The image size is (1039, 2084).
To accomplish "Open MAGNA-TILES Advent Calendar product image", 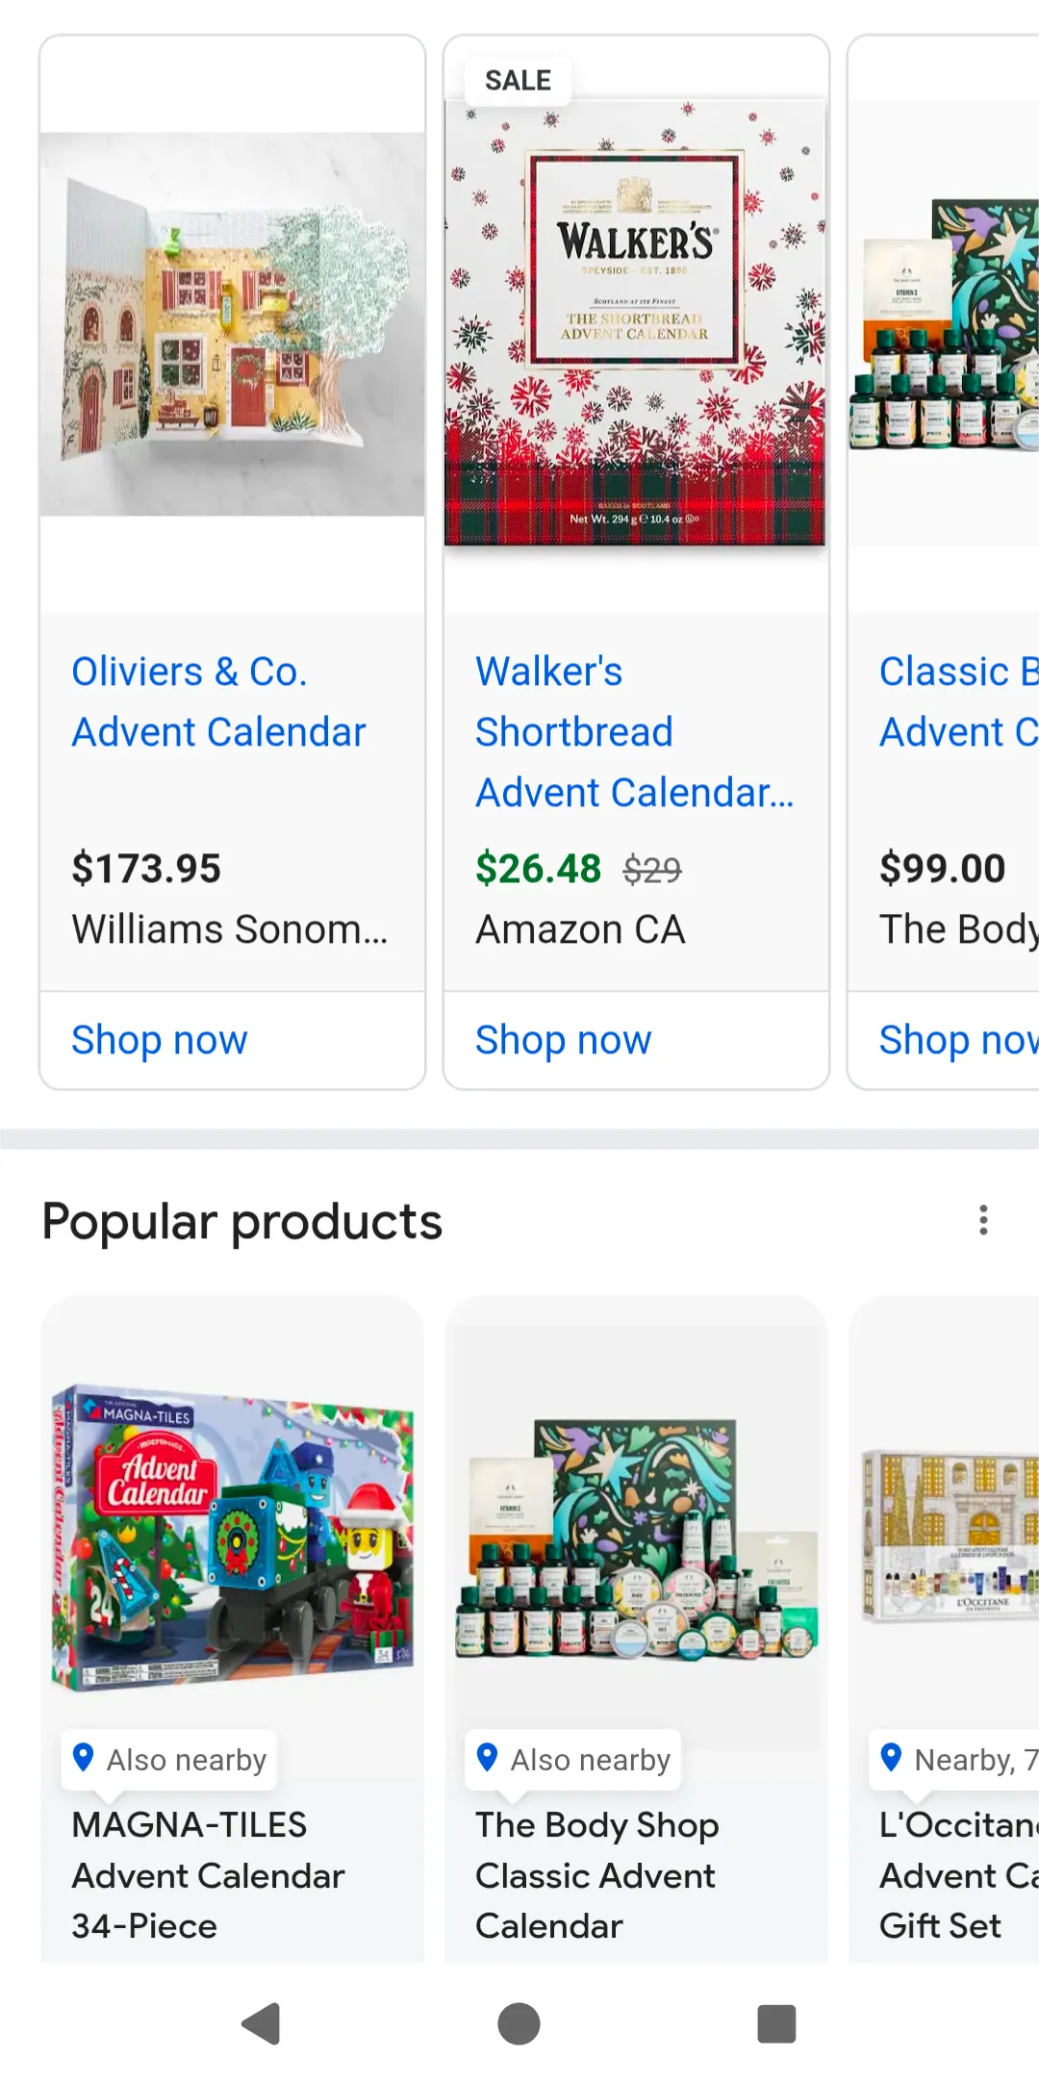I will point(232,1537).
